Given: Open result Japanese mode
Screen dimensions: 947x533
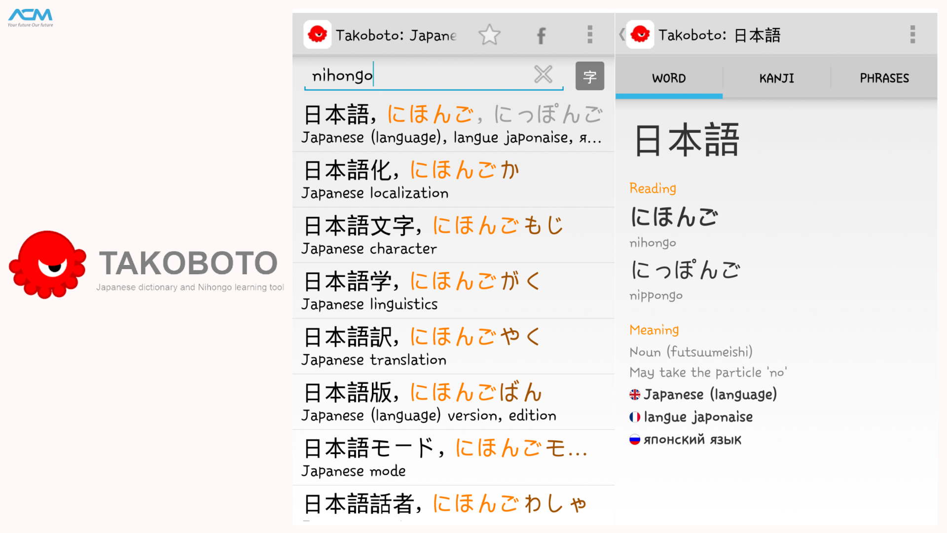Looking at the screenshot, I should 453,458.
